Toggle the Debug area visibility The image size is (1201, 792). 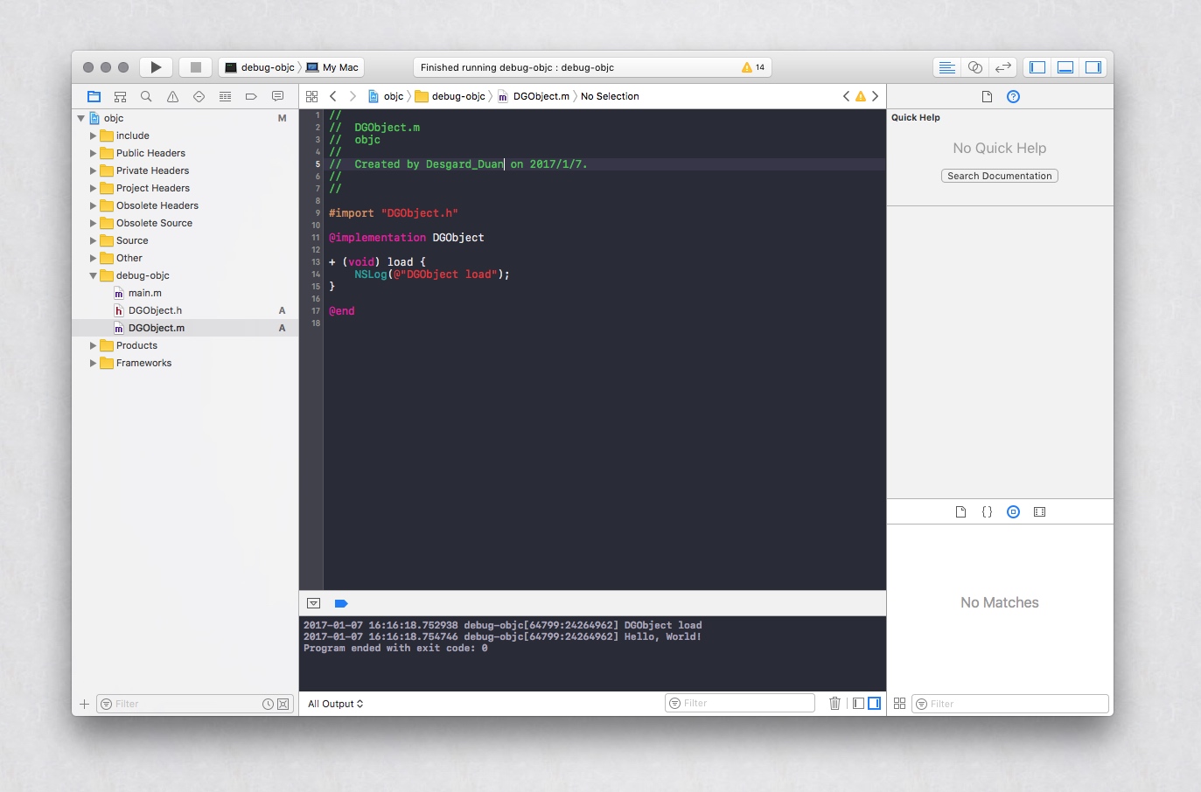[x=1065, y=67]
